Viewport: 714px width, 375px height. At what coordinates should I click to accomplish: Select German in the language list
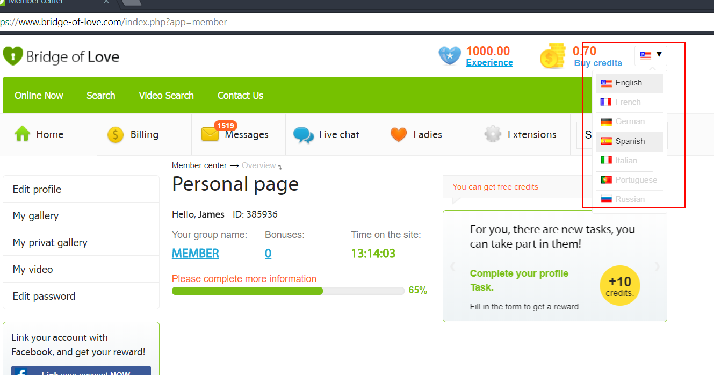point(630,122)
